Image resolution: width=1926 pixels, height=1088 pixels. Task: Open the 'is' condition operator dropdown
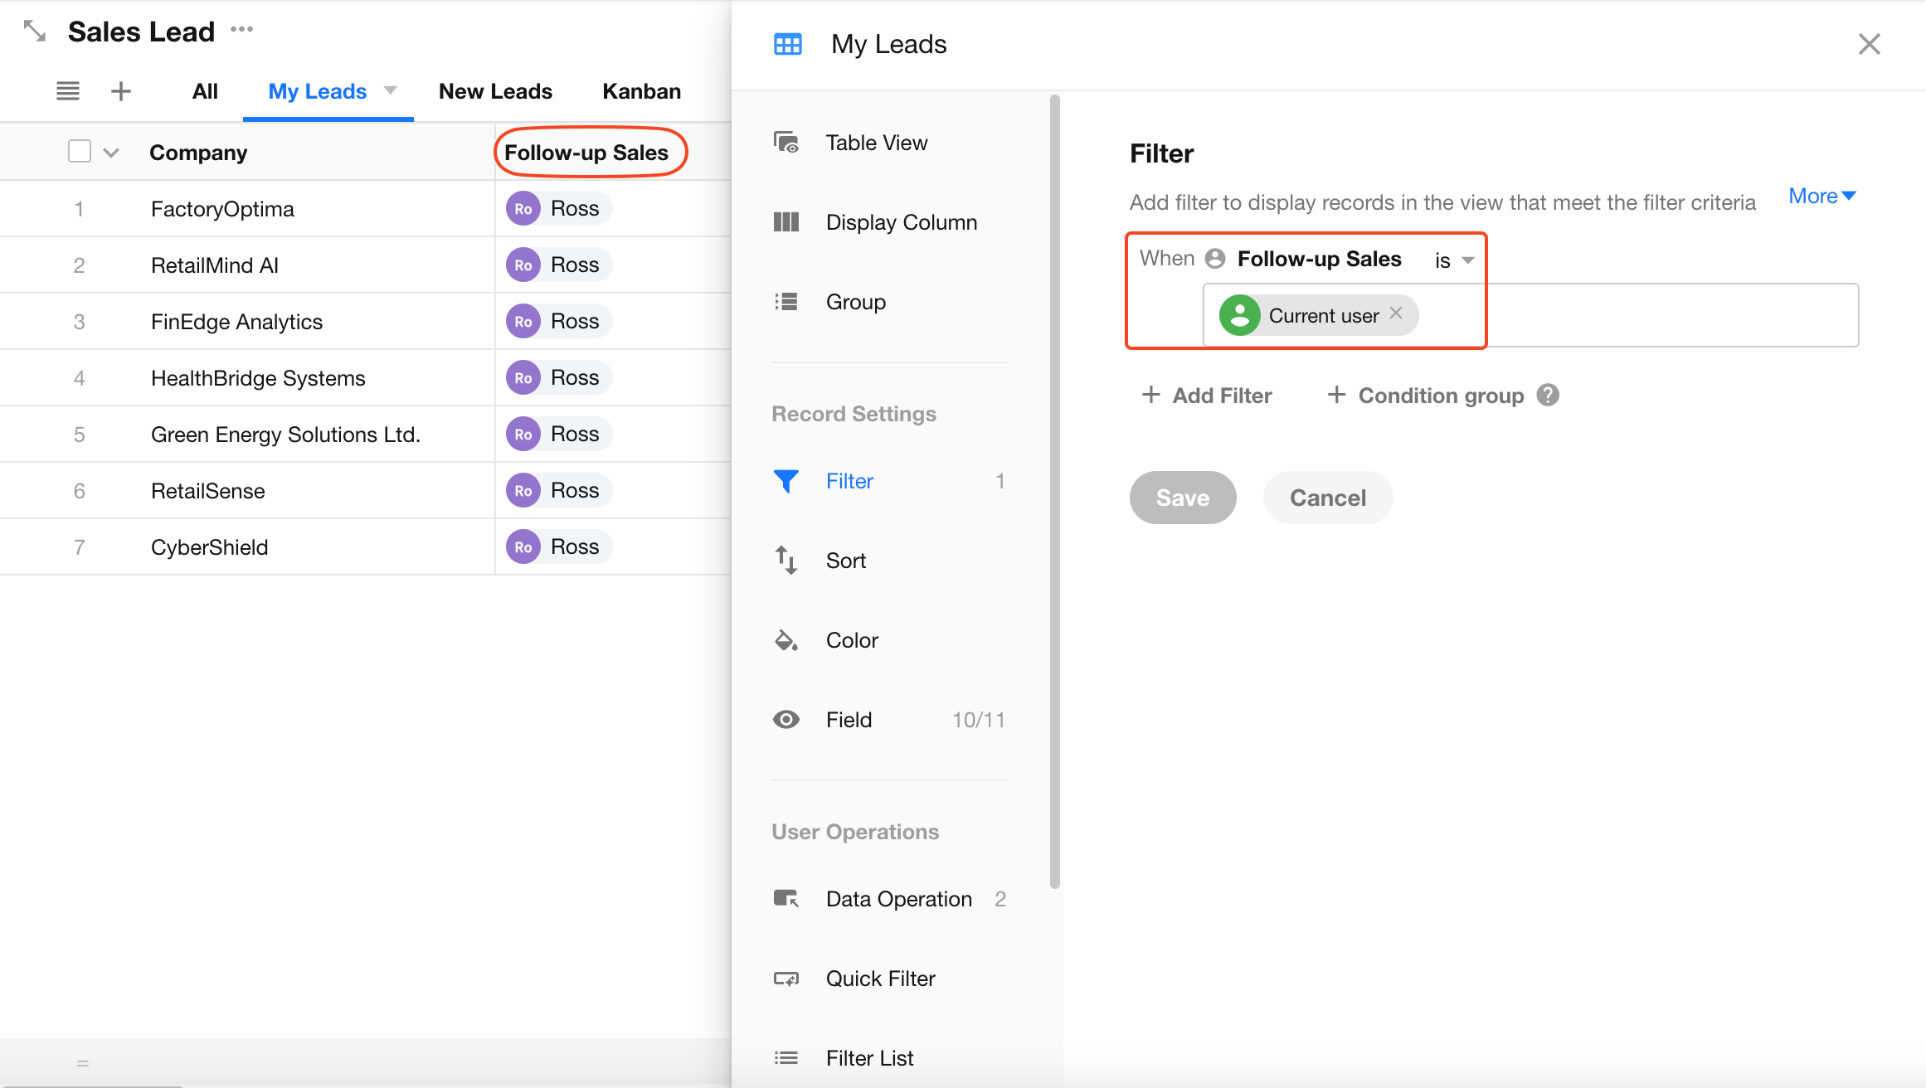1454,260
